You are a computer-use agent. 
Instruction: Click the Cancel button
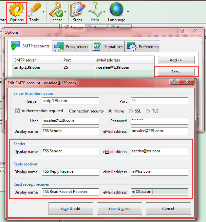tap(168, 209)
